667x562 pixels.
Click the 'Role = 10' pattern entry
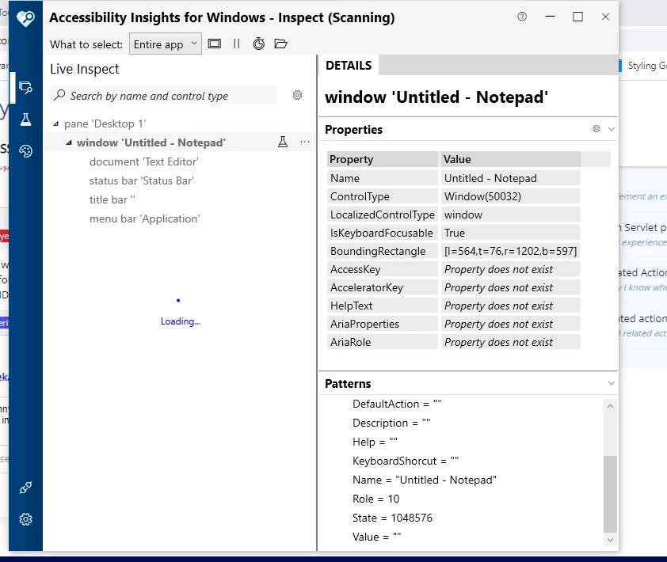point(376,499)
